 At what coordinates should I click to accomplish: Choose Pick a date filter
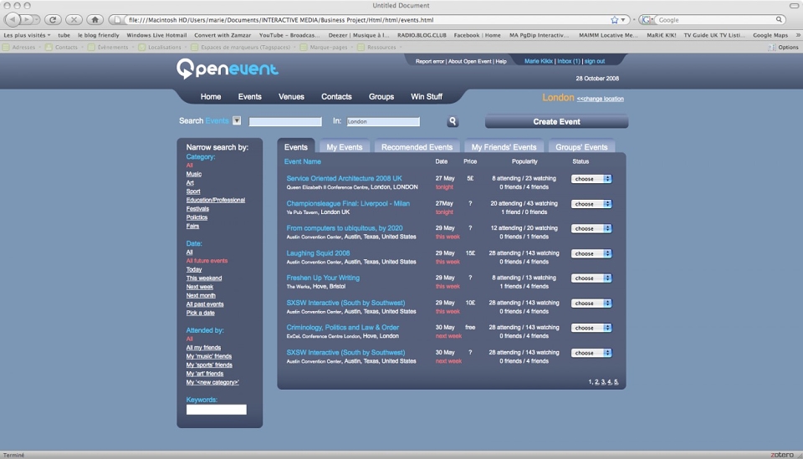pyautogui.click(x=200, y=314)
